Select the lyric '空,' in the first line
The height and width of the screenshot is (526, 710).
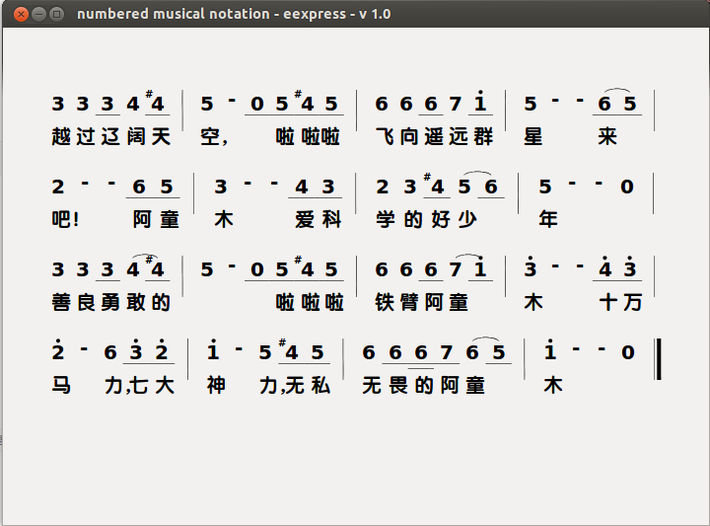[x=214, y=136]
